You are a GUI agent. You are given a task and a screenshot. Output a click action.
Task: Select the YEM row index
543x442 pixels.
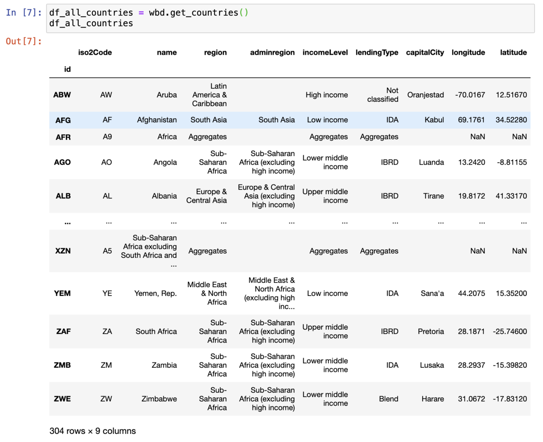[x=62, y=293]
